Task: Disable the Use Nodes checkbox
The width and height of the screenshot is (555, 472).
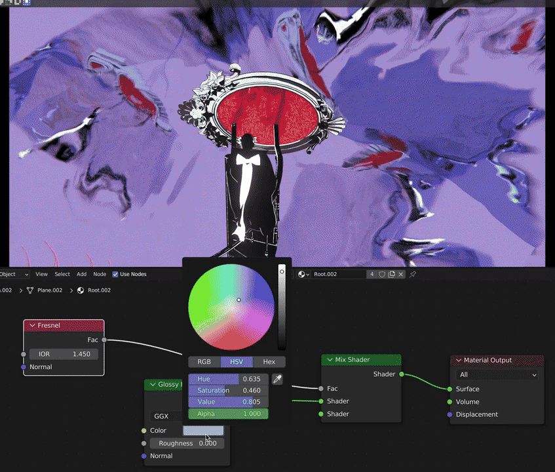Action: (x=115, y=274)
